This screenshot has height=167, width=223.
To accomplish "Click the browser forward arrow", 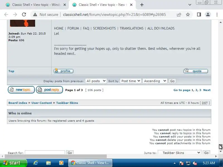I will pos(15,14).
